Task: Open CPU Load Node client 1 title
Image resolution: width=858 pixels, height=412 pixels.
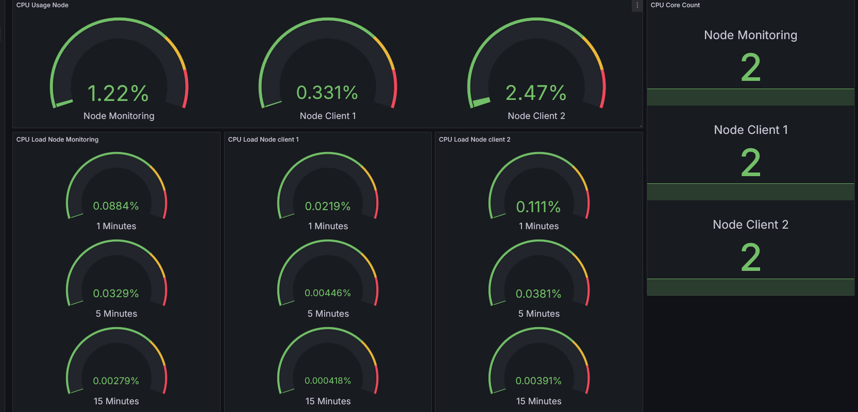Action: tap(263, 140)
